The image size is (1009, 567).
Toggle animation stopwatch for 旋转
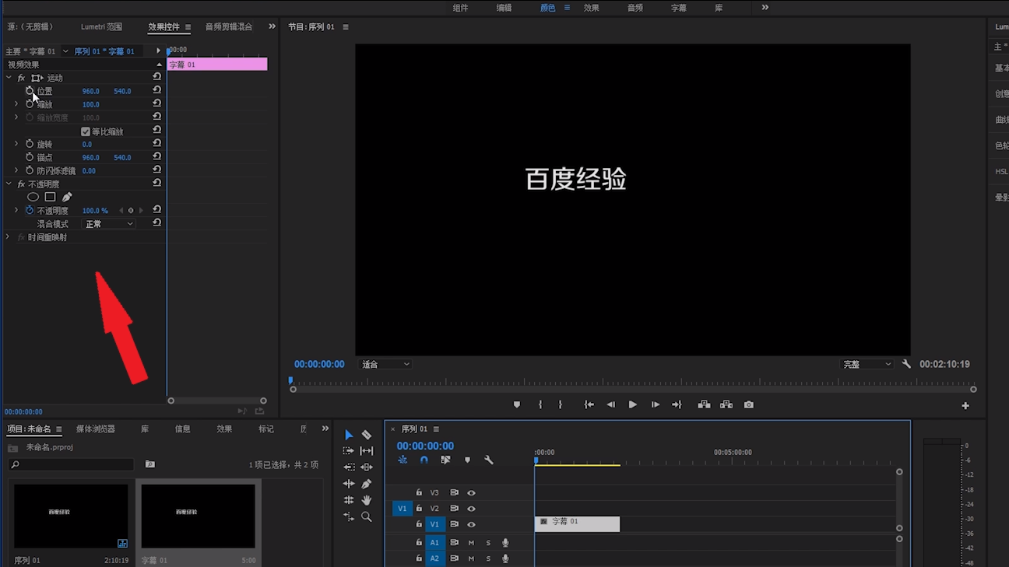point(30,144)
